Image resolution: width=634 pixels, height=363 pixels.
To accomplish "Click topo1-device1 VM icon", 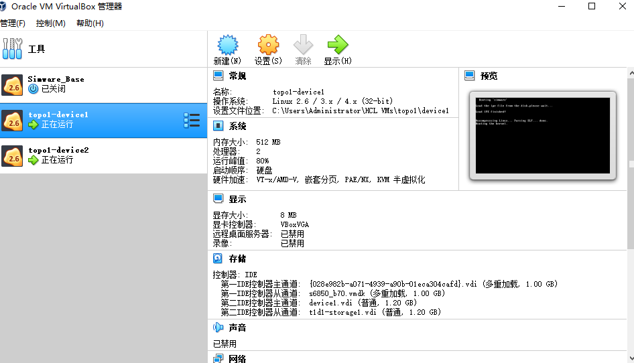I will (12, 121).
